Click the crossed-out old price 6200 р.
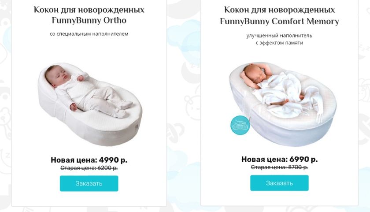The height and width of the screenshot is (212, 370). 89,168
